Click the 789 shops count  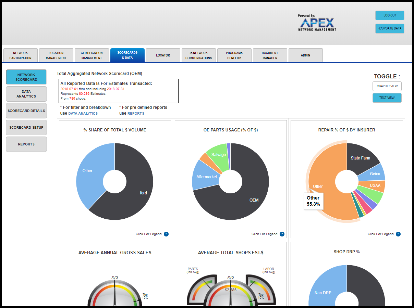pos(72,99)
